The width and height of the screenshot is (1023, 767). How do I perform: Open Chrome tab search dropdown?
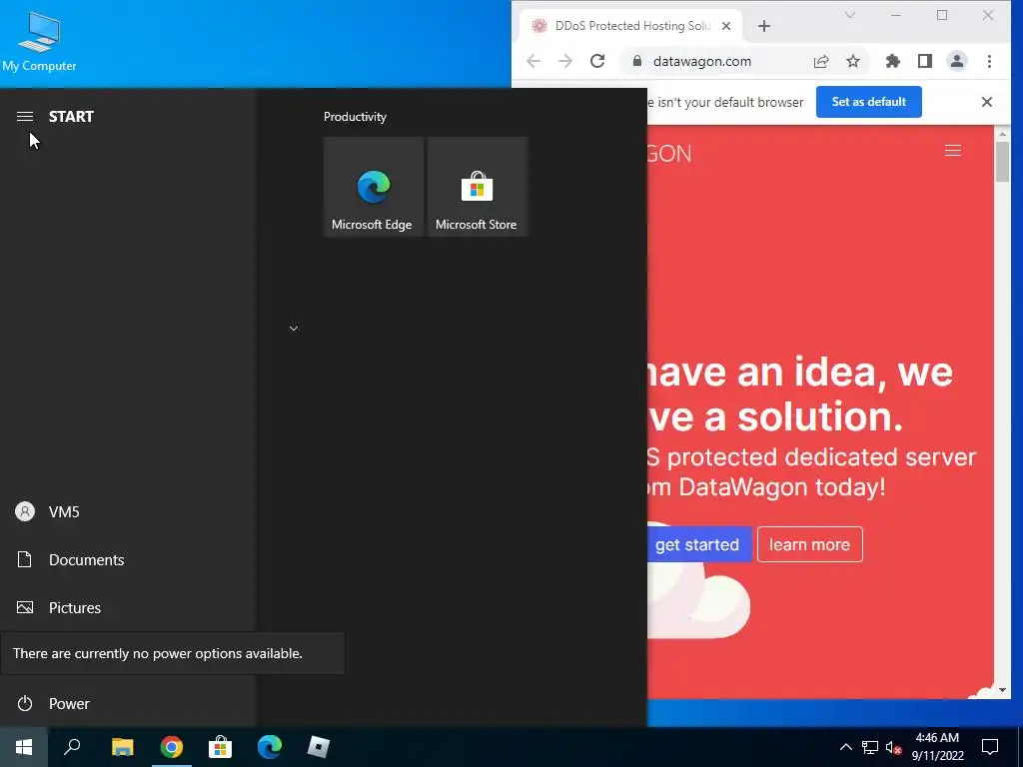850,16
